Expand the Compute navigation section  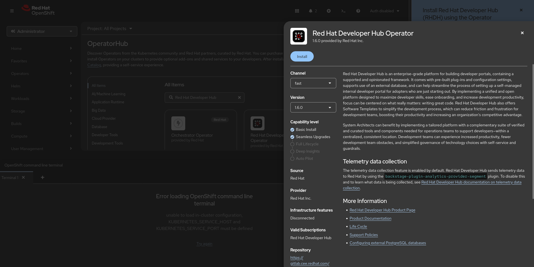tap(42, 136)
